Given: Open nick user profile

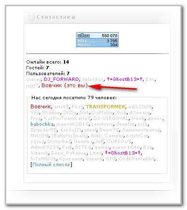Looking at the screenshot, I should pyautogui.click(x=143, y=124).
